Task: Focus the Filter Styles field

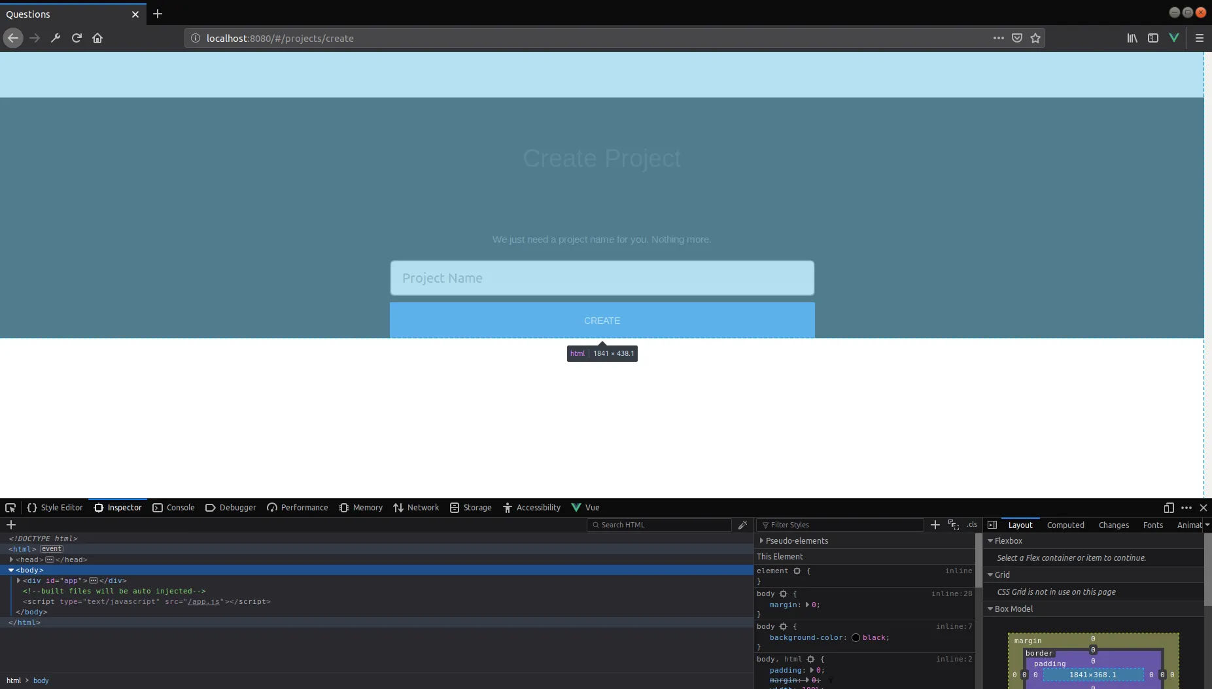Action: click(840, 525)
